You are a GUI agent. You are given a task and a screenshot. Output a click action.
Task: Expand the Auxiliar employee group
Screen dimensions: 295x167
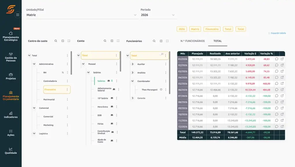coord(133,64)
